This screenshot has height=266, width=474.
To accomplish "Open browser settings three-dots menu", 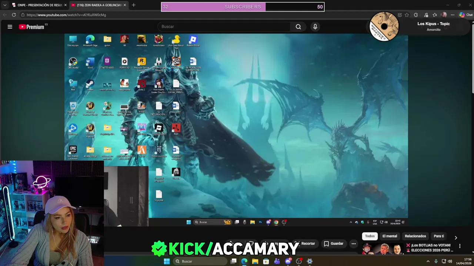I will 453,15.
